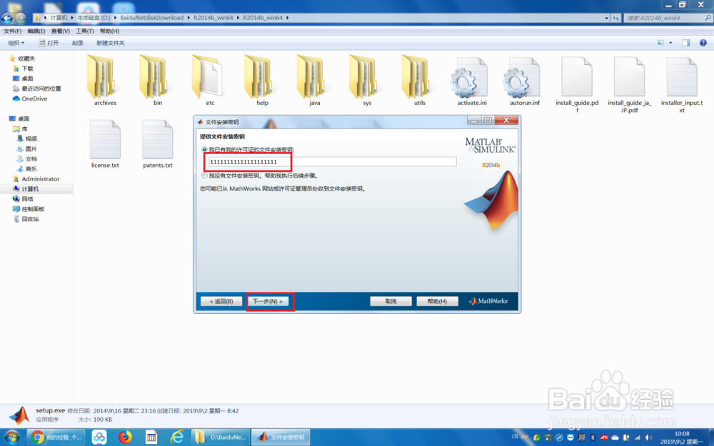The image size is (714, 446).
Task: Click the volume tray icon
Action: tap(648, 437)
